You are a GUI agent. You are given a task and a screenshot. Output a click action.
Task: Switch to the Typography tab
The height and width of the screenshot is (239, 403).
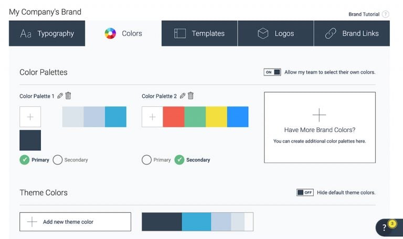tap(47, 34)
